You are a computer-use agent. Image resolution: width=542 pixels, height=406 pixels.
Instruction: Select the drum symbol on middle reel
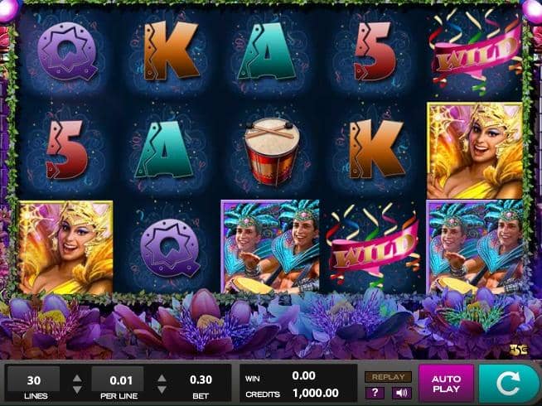[272, 152]
